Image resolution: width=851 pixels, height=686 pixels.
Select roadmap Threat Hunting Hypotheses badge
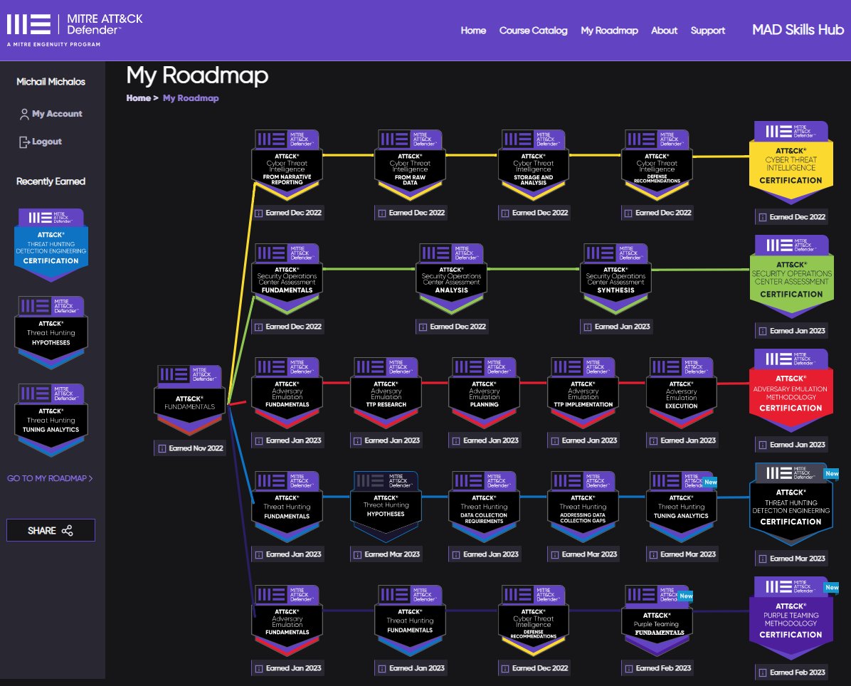pos(386,507)
